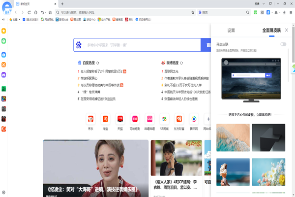295x197 pixels.
Task: Choose the dark geometric skin thumbnail
Action: (x=268, y=137)
